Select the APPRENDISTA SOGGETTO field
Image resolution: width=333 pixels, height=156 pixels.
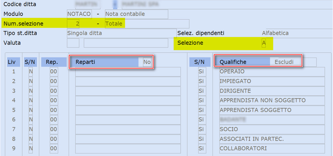tap(272, 110)
